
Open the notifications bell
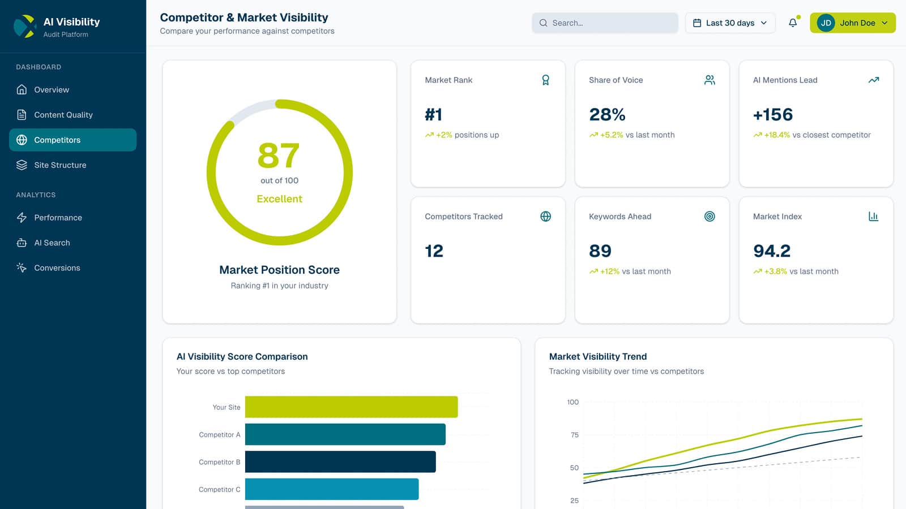[x=792, y=23]
